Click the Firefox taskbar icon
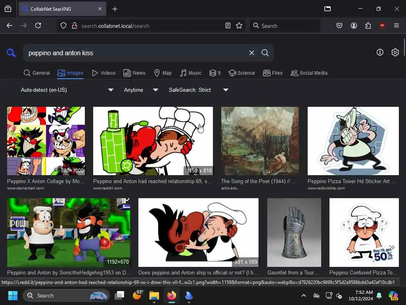Screen dimensions: 406x305 171,295
